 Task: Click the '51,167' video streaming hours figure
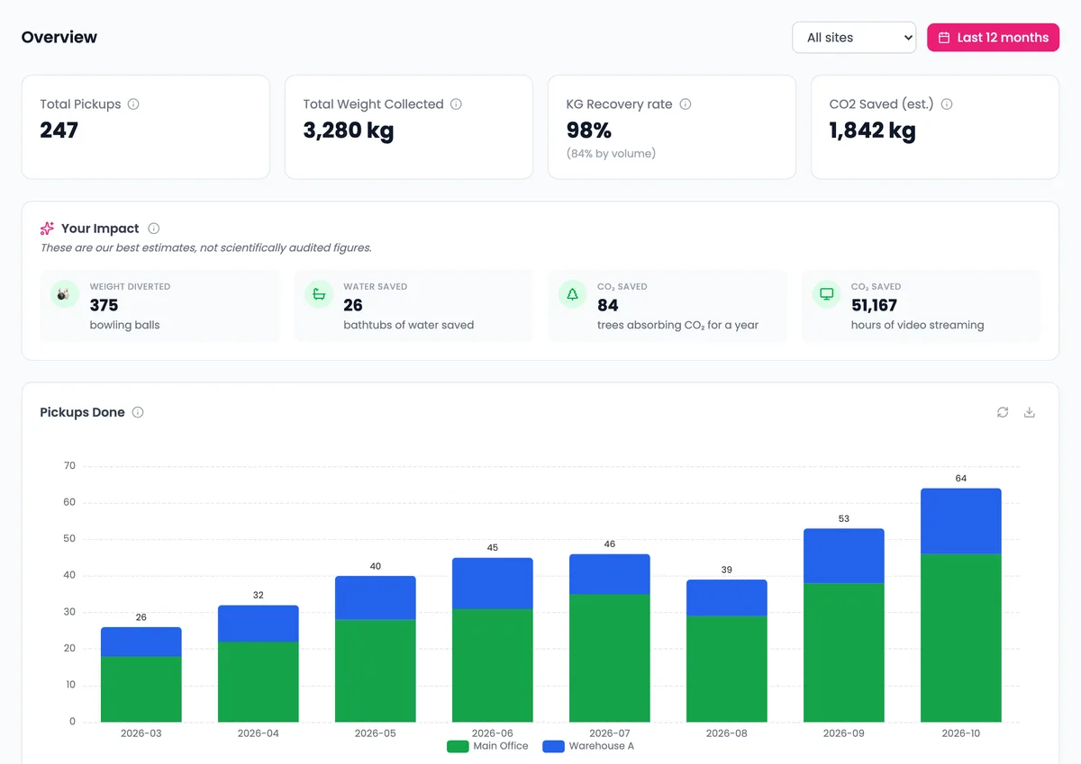tap(874, 305)
